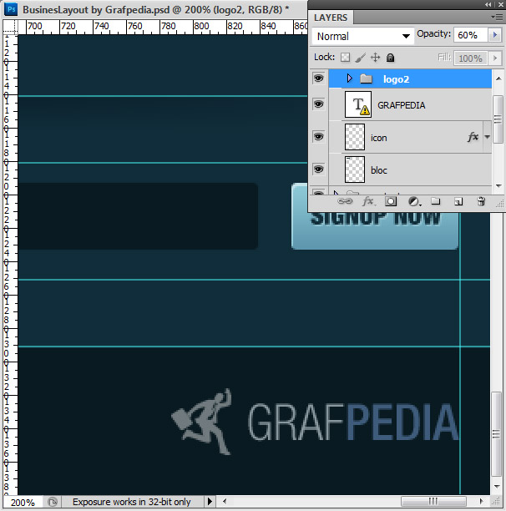Expand icon layer effects list arrow

(487, 137)
